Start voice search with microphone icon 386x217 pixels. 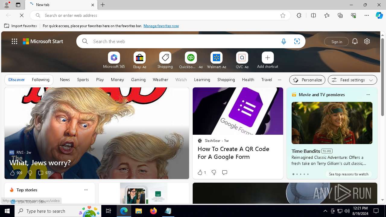283,41
